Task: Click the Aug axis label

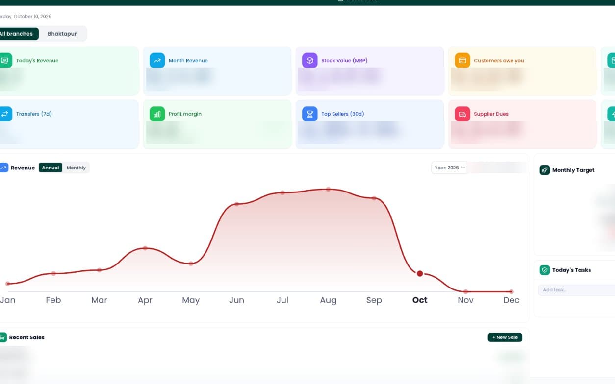Action: coord(328,300)
